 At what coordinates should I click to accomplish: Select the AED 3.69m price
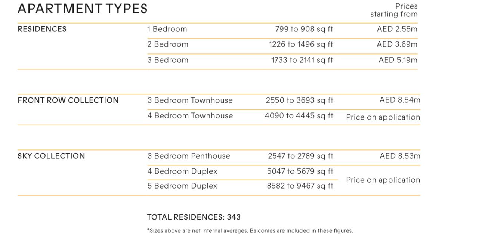397,44
